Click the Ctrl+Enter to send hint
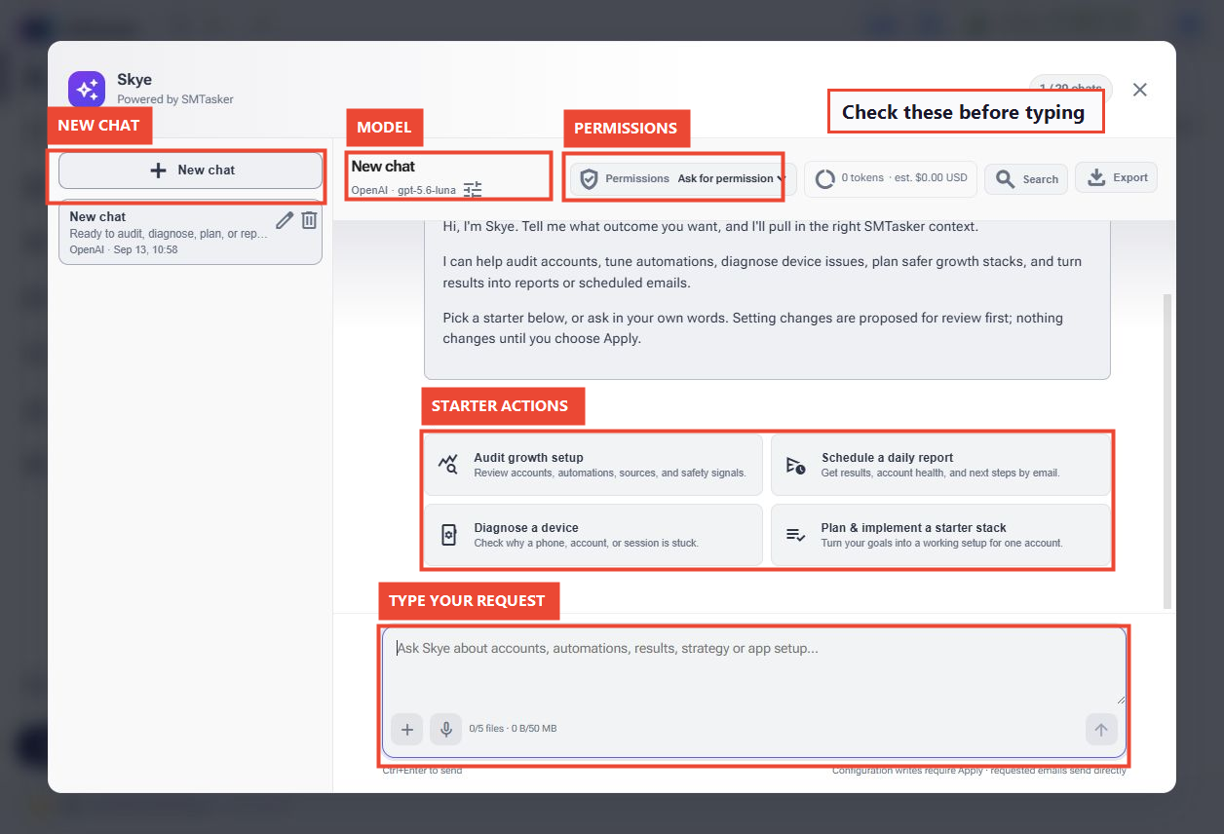The width and height of the screenshot is (1224, 834). (x=422, y=771)
